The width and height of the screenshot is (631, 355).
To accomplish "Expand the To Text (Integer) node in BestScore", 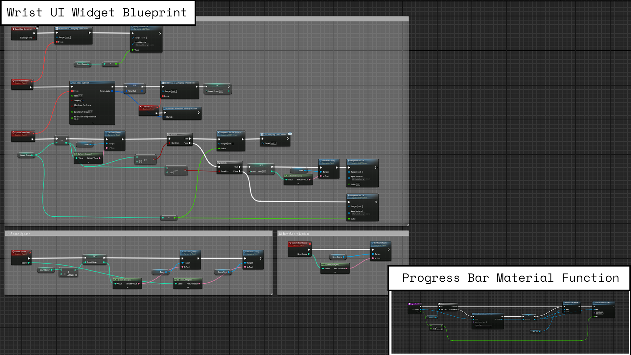I will pos(335,272).
